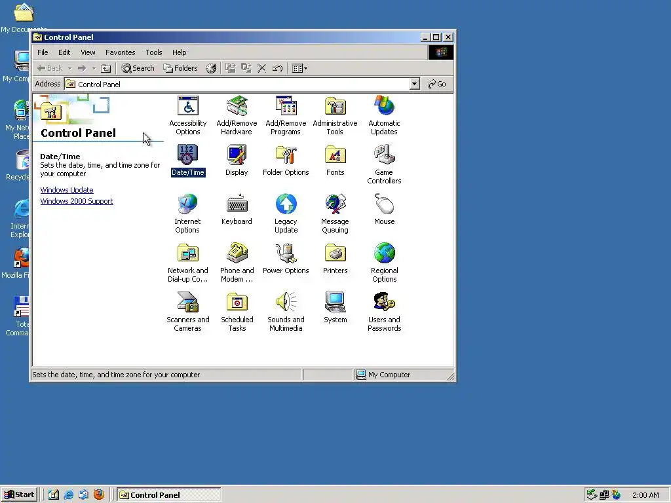Click the Show Desktop Quick Launch icon
The height and width of the screenshot is (503, 671).
point(54,495)
